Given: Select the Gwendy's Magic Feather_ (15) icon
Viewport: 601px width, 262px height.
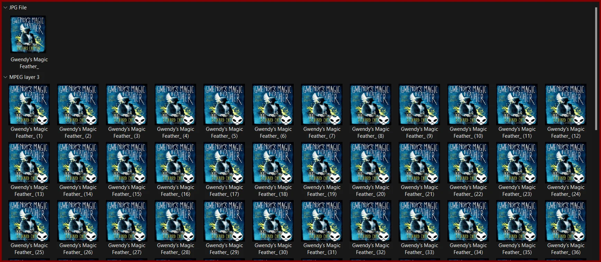Looking at the screenshot, I should 127,163.
